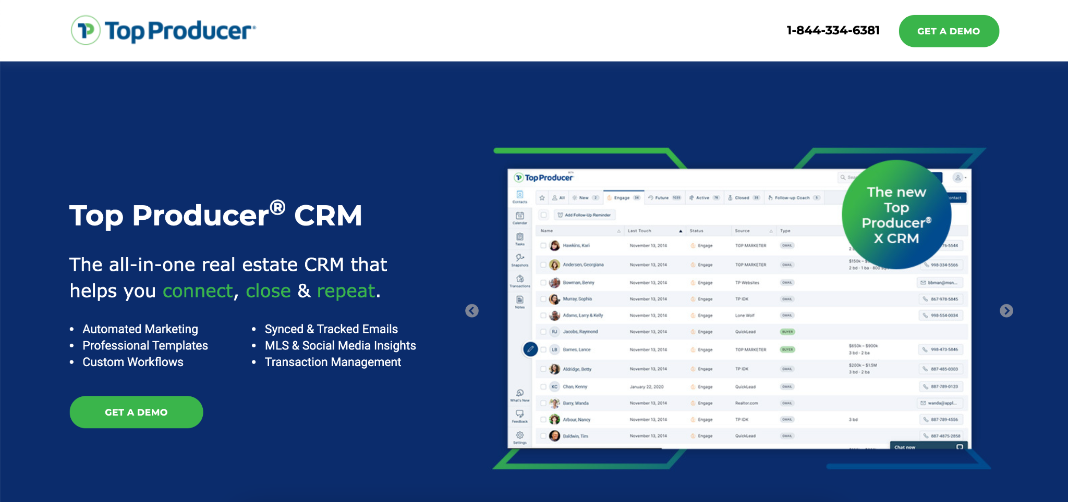
Task: Call phone number 887-789-0123
Action: coord(941,387)
